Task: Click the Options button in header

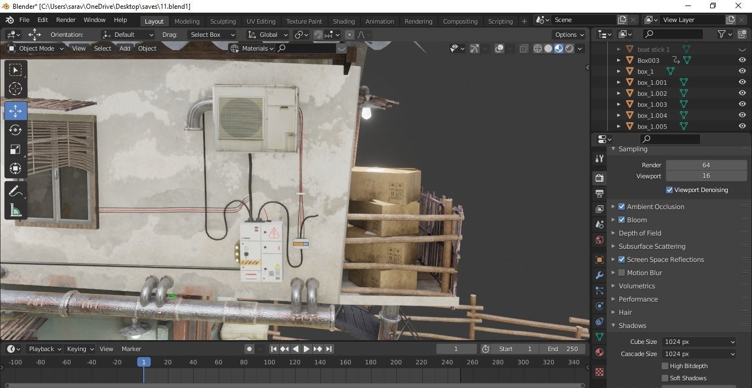Action: coord(569,35)
